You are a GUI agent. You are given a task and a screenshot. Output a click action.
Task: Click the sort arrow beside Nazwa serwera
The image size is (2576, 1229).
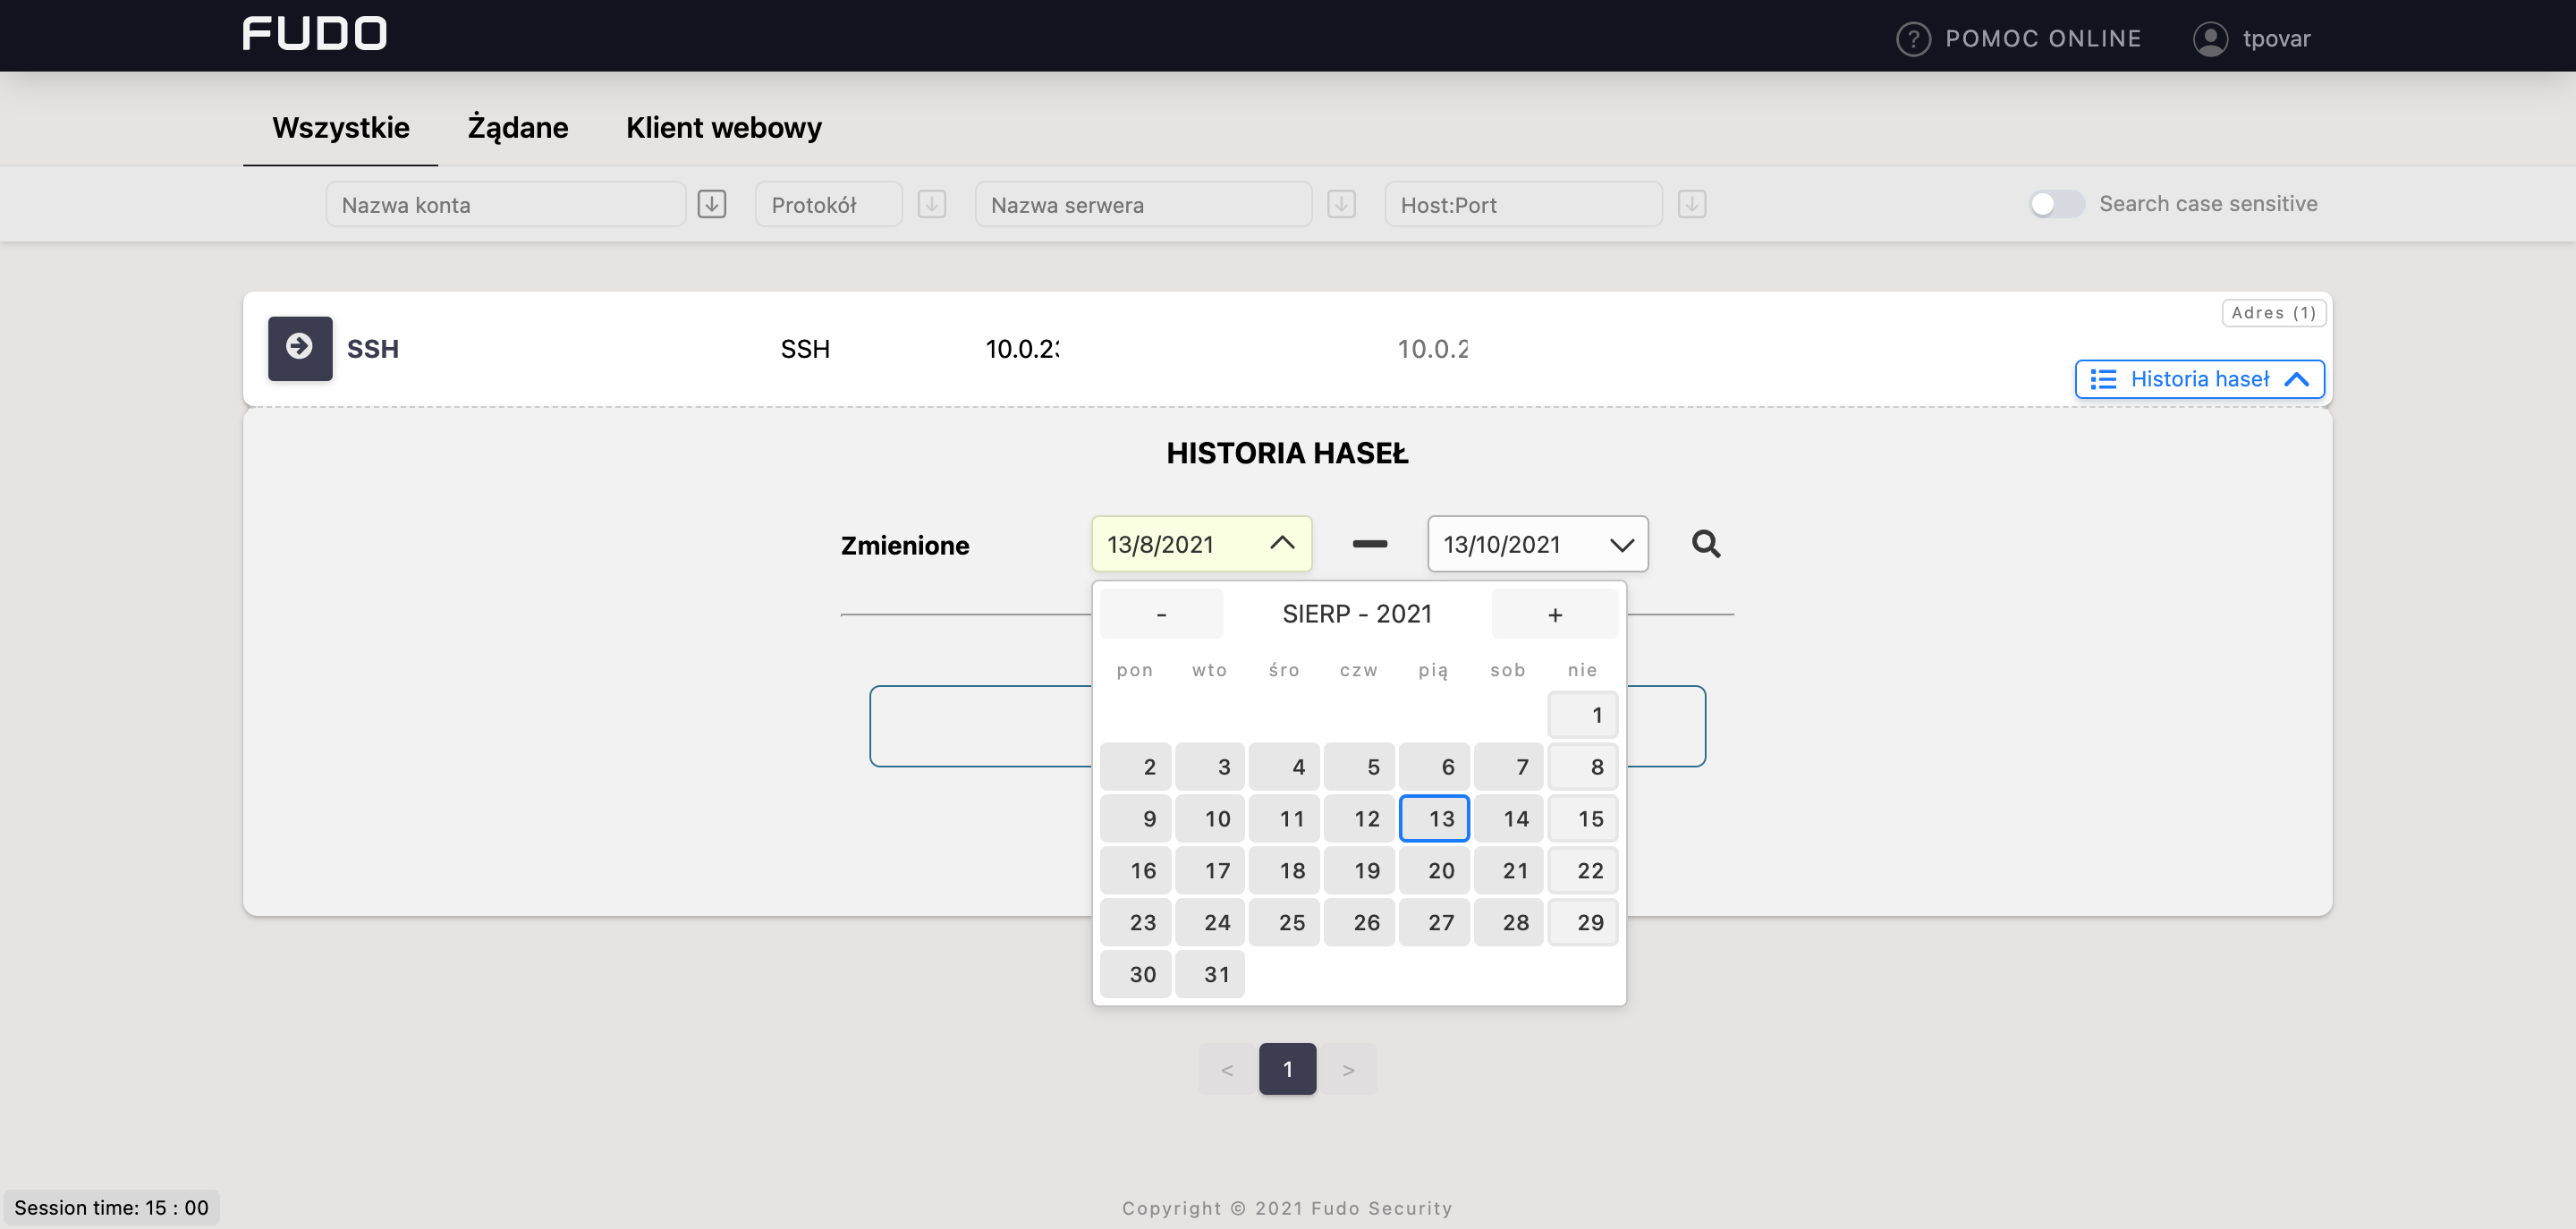[x=1340, y=204]
